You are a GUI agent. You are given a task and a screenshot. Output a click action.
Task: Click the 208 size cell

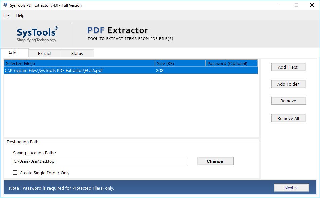[159, 70]
